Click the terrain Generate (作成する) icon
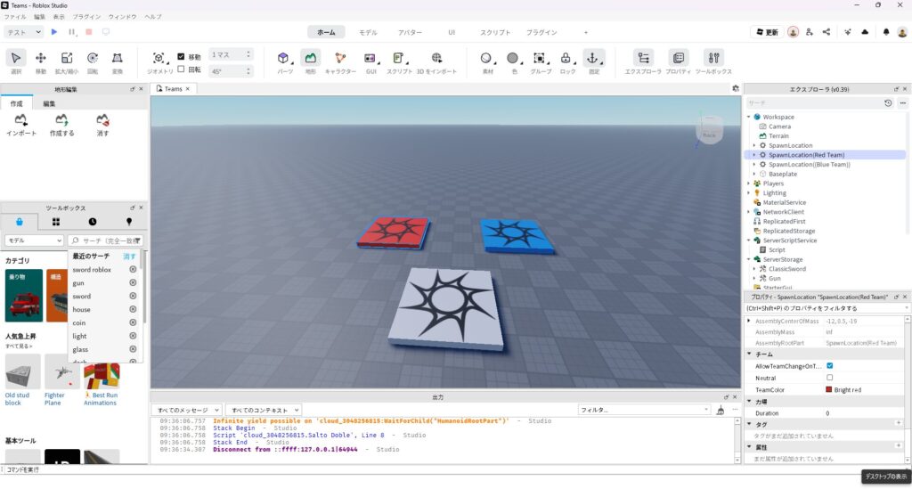912x489 pixels. tap(61, 119)
